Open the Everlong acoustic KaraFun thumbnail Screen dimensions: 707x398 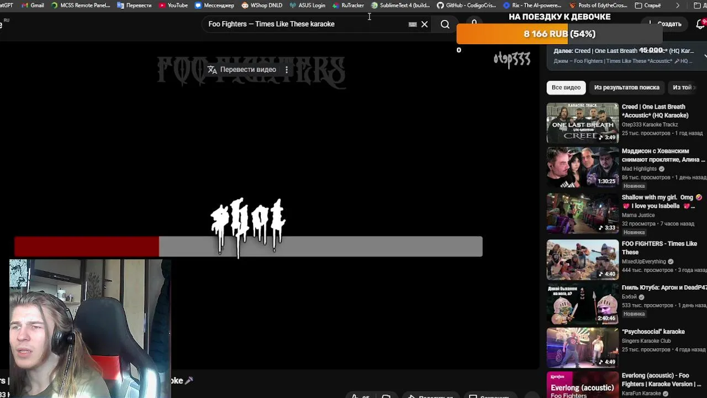[x=583, y=385]
